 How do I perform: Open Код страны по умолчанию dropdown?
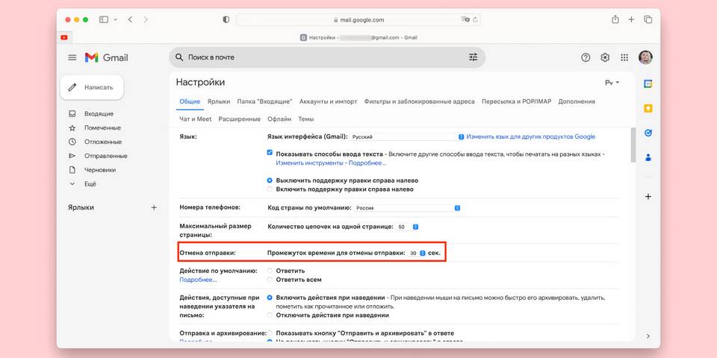coord(407,208)
